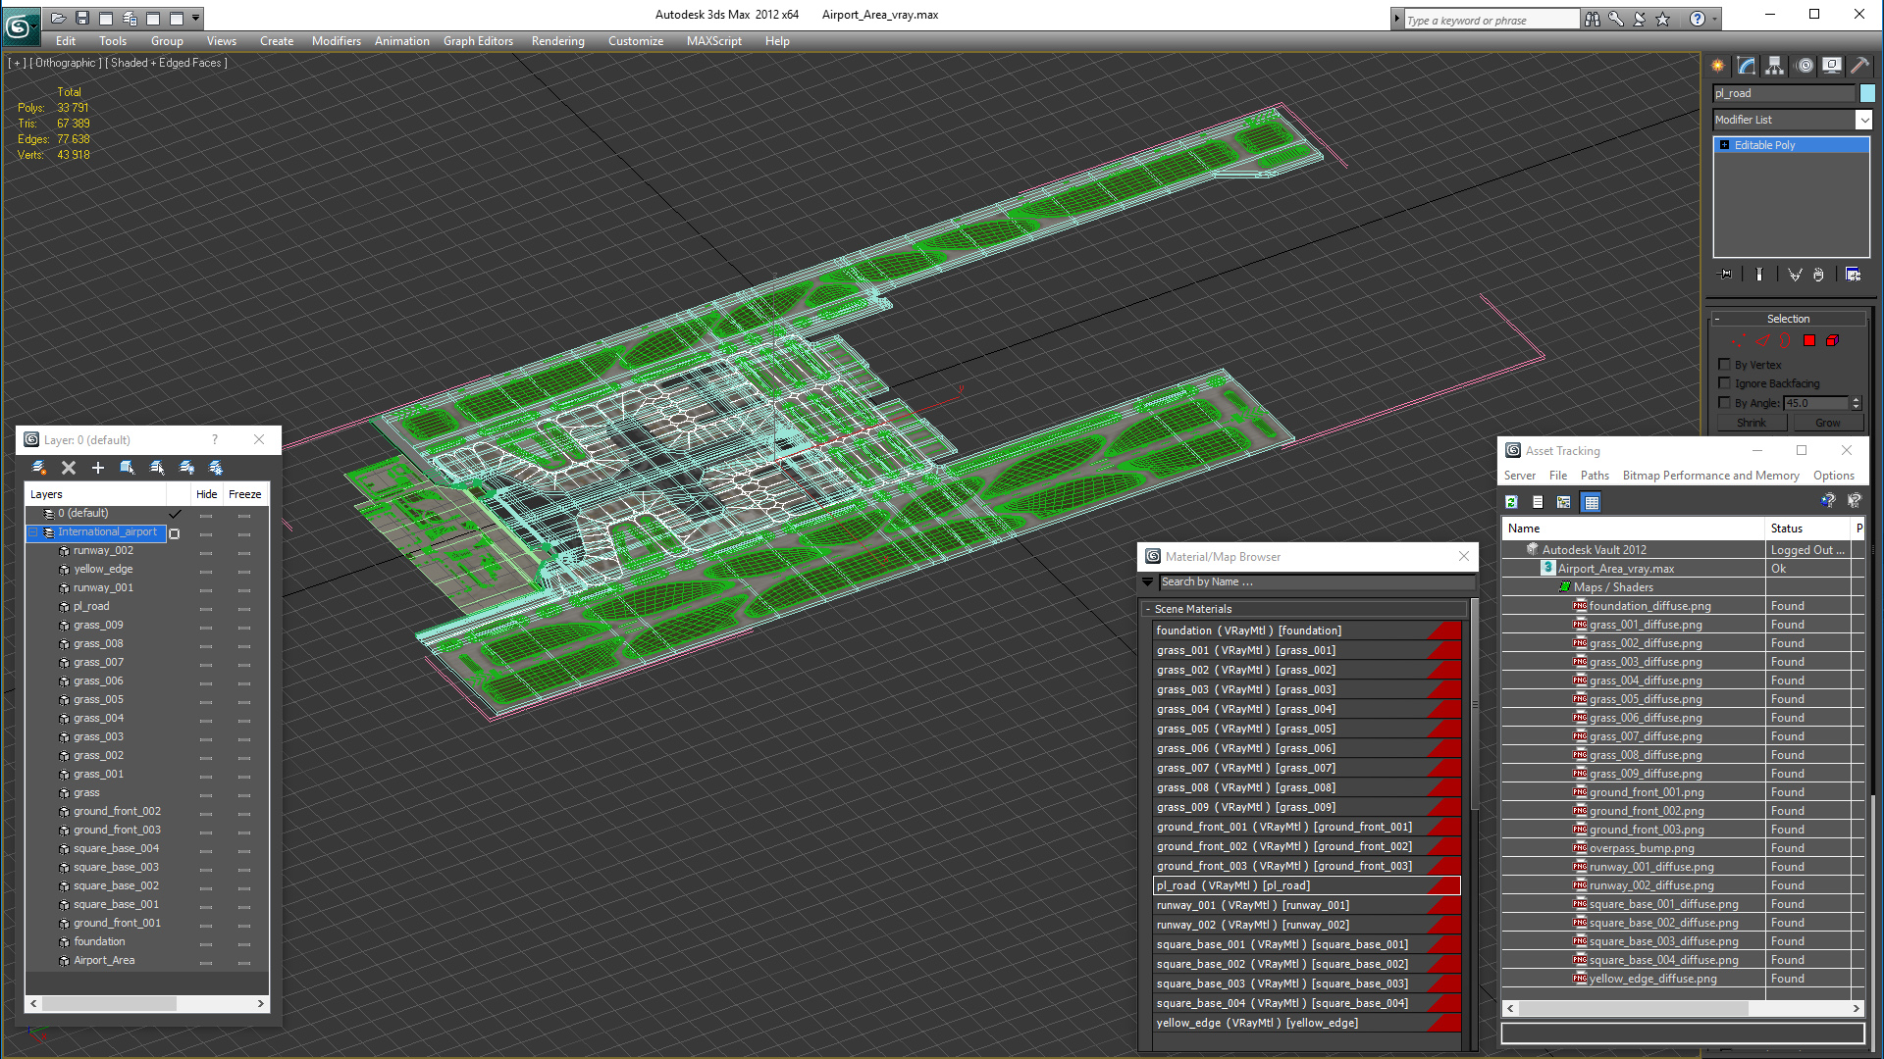Click Remove Modifier from stack icon
This screenshot has height=1059, width=1884.
(1818, 275)
